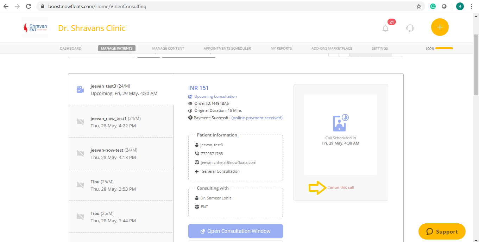Click the Upcoming Consultation link
Screen dimensions: 479x242
[x=215, y=96]
